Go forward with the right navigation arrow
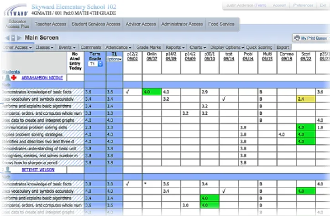 19,38
